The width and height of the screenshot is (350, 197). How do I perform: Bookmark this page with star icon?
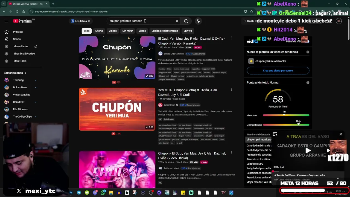point(252,11)
